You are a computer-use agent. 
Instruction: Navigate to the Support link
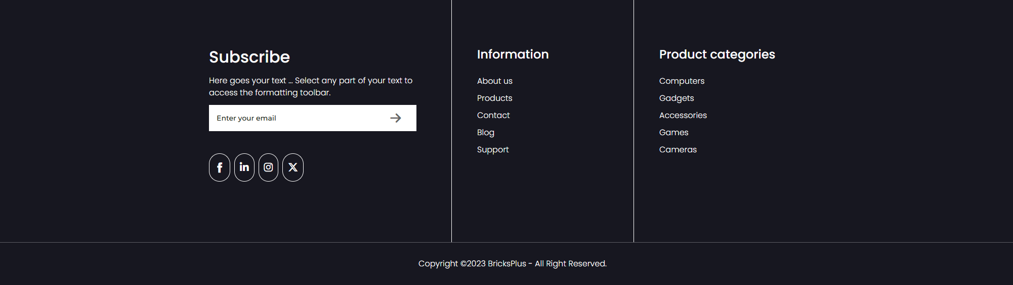pyautogui.click(x=493, y=150)
